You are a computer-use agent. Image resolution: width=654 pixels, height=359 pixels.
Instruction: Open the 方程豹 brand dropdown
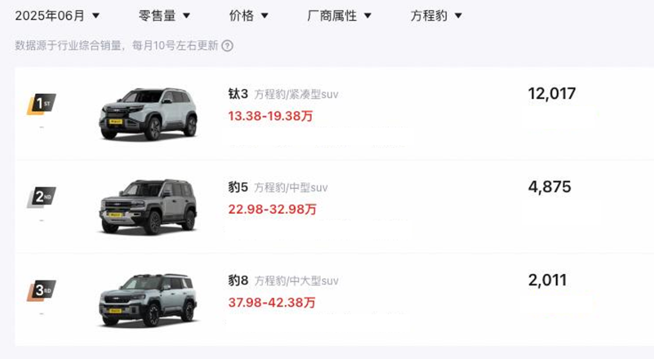click(436, 16)
